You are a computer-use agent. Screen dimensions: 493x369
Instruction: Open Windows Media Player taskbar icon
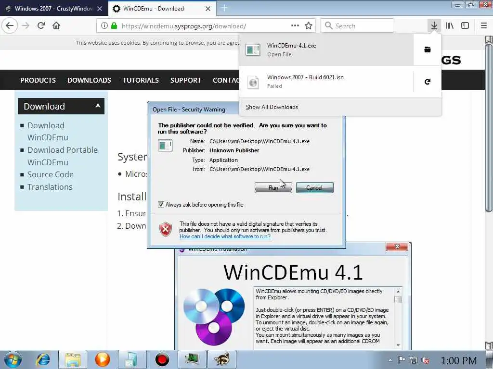click(x=103, y=359)
